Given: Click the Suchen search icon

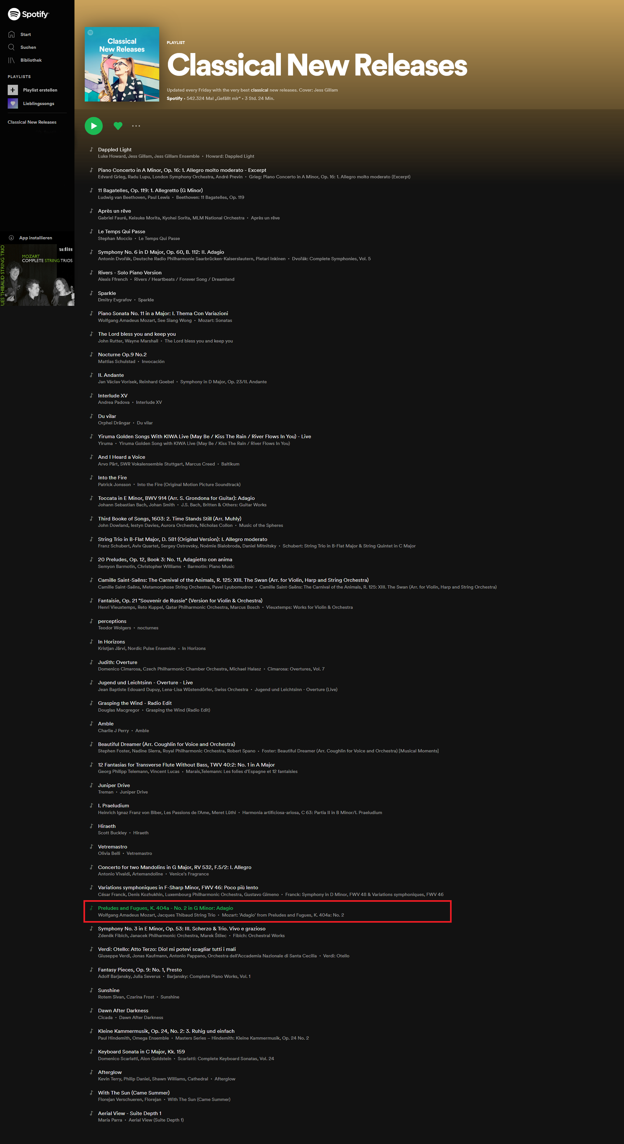Looking at the screenshot, I should click(x=12, y=47).
